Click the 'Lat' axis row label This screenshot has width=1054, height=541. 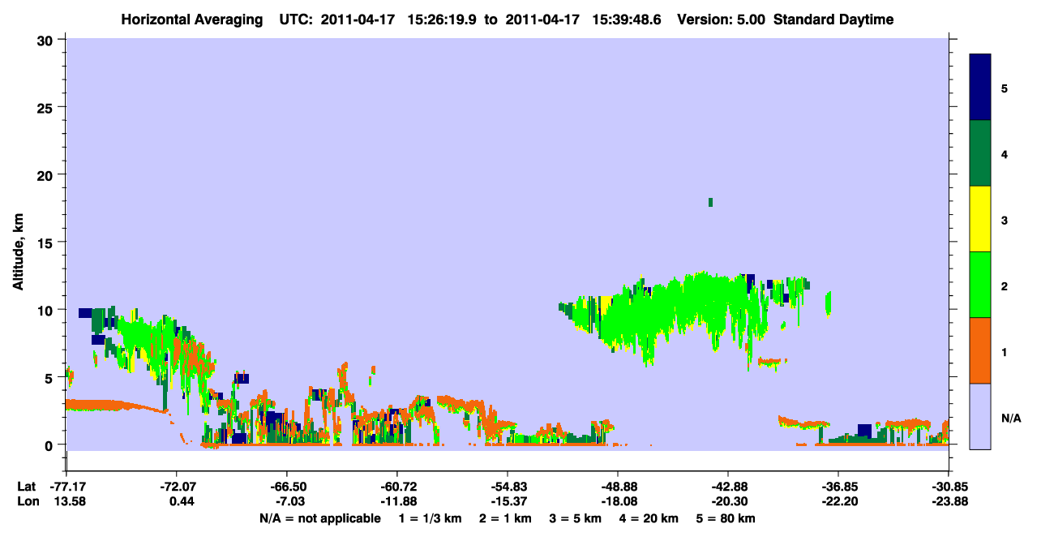[x=27, y=486]
